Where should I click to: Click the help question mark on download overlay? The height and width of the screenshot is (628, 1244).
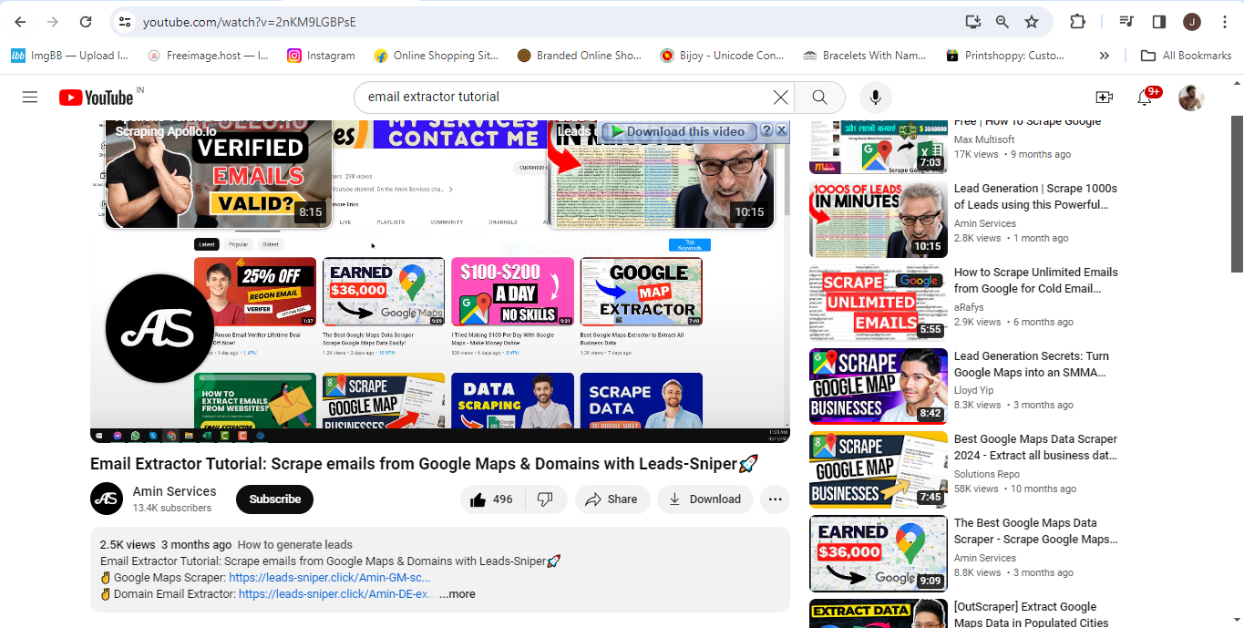(766, 131)
